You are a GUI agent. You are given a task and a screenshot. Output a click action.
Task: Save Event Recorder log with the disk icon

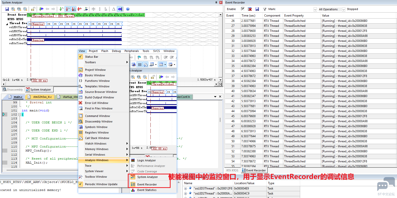point(257,9)
